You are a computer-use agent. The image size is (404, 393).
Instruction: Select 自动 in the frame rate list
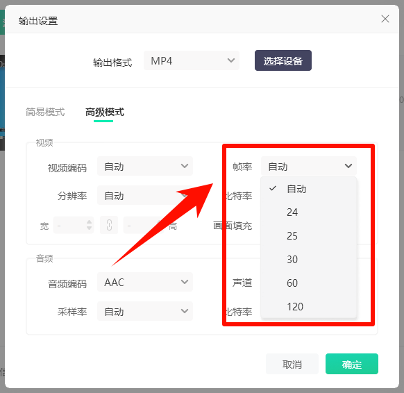309,189
